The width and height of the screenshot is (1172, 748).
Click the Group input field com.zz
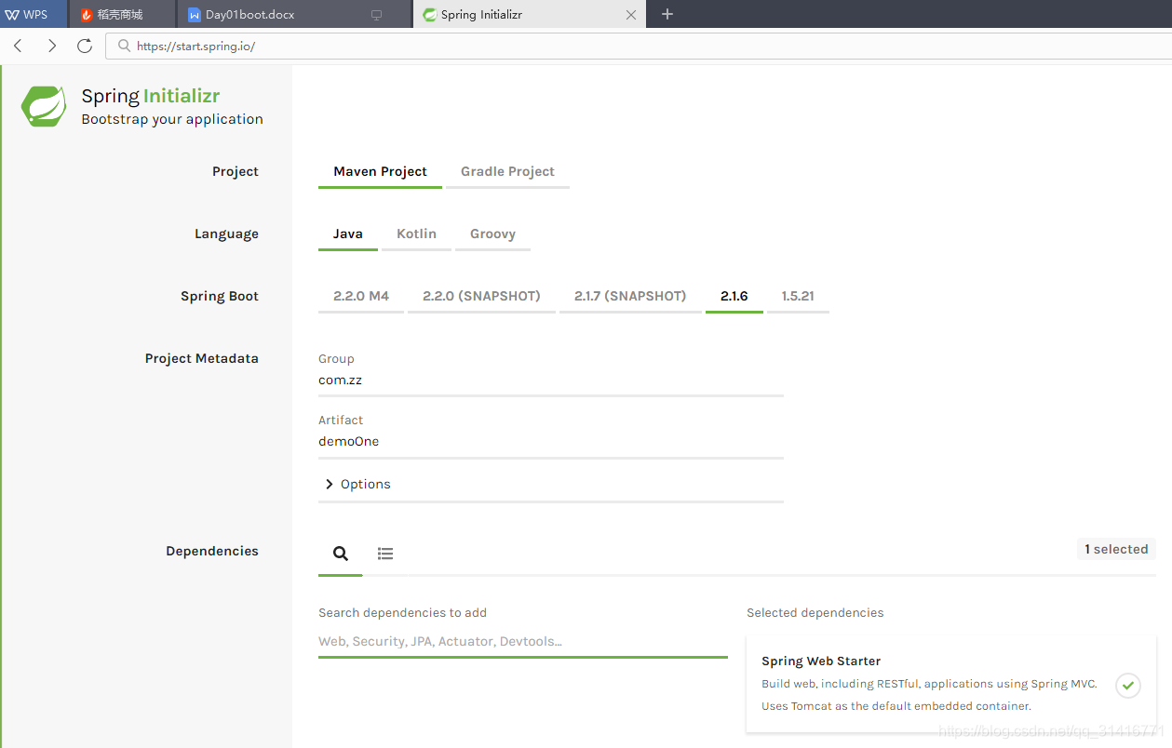pos(551,381)
